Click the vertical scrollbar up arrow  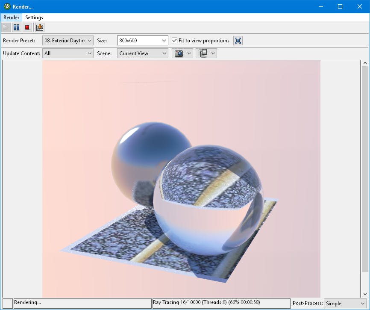pos(365,62)
